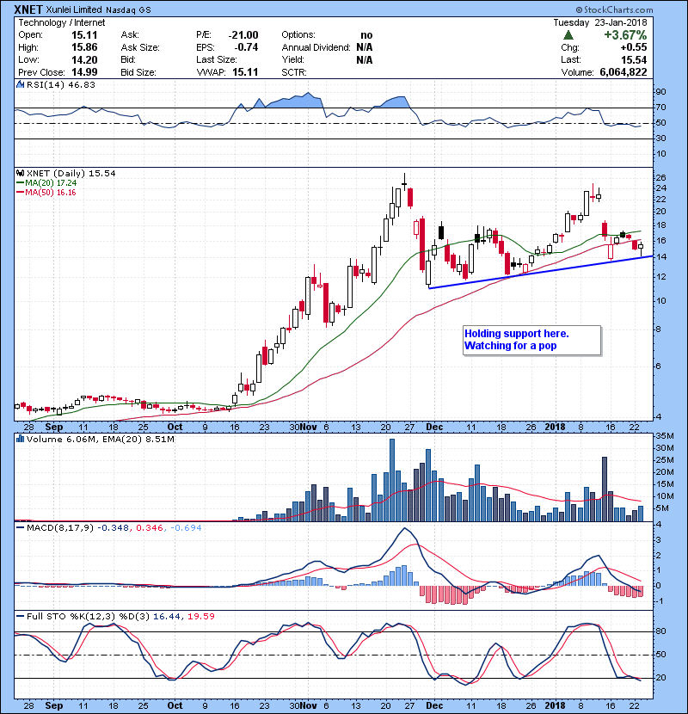Click the Technology / Internet sector label
This screenshot has height=714, width=688.
click(61, 22)
